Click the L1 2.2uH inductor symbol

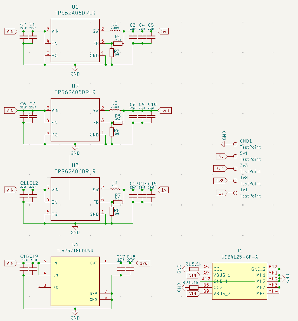(115, 31)
